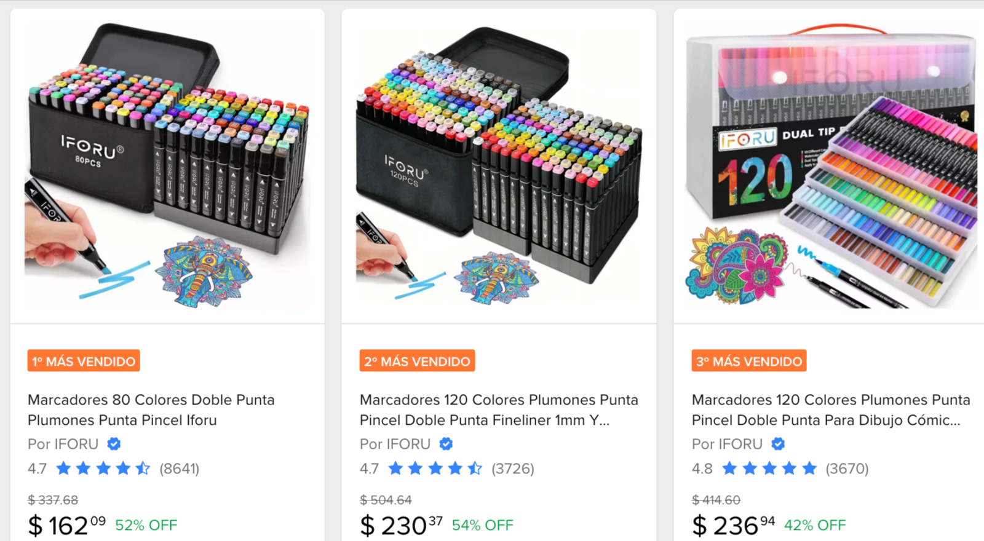Click star rating with 3670 reviews
The height and width of the screenshot is (541, 984).
coord(769,469)
